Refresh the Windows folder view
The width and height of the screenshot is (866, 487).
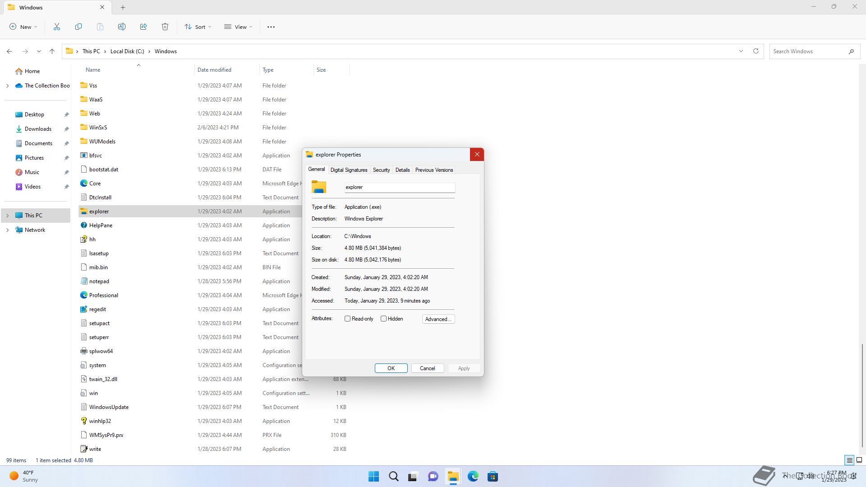point(756,51)
